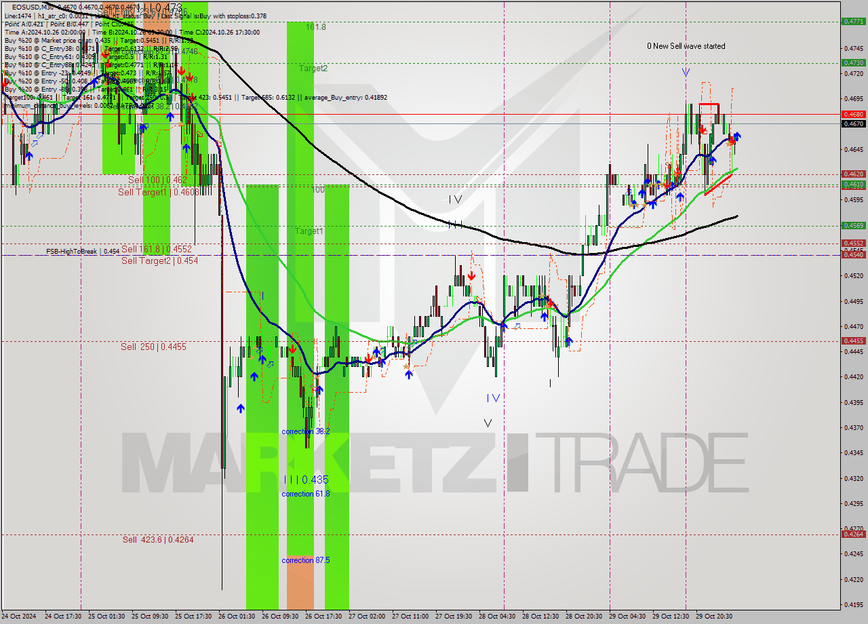Click the red 0.4680 price tag

point(853,114)
